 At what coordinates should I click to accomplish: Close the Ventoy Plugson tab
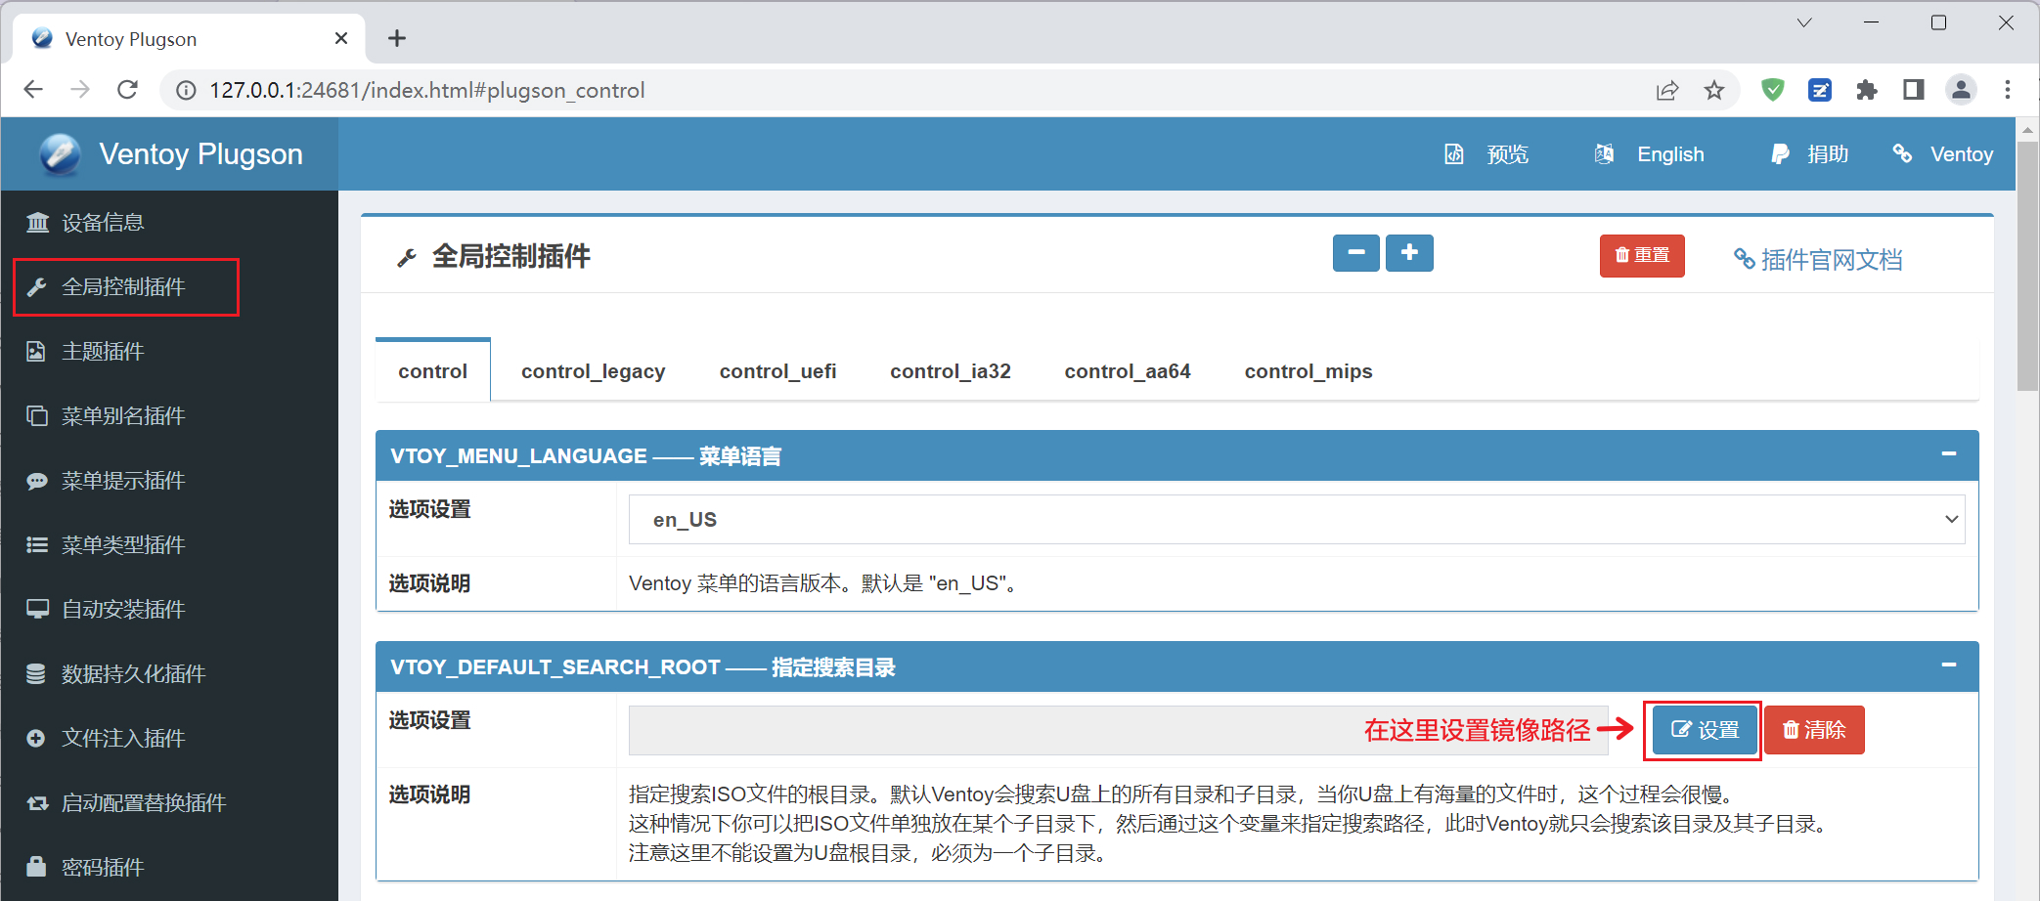341,38
